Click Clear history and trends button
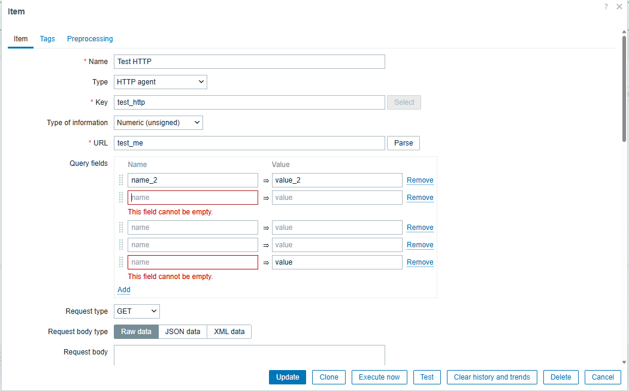629x391 pixels. pyautogui.click(x=491, y=377)
